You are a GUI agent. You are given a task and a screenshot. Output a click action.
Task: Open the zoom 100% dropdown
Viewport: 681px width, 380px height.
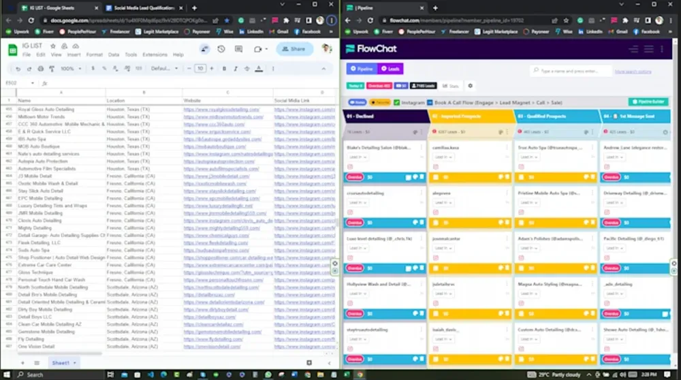click(71, 69)
